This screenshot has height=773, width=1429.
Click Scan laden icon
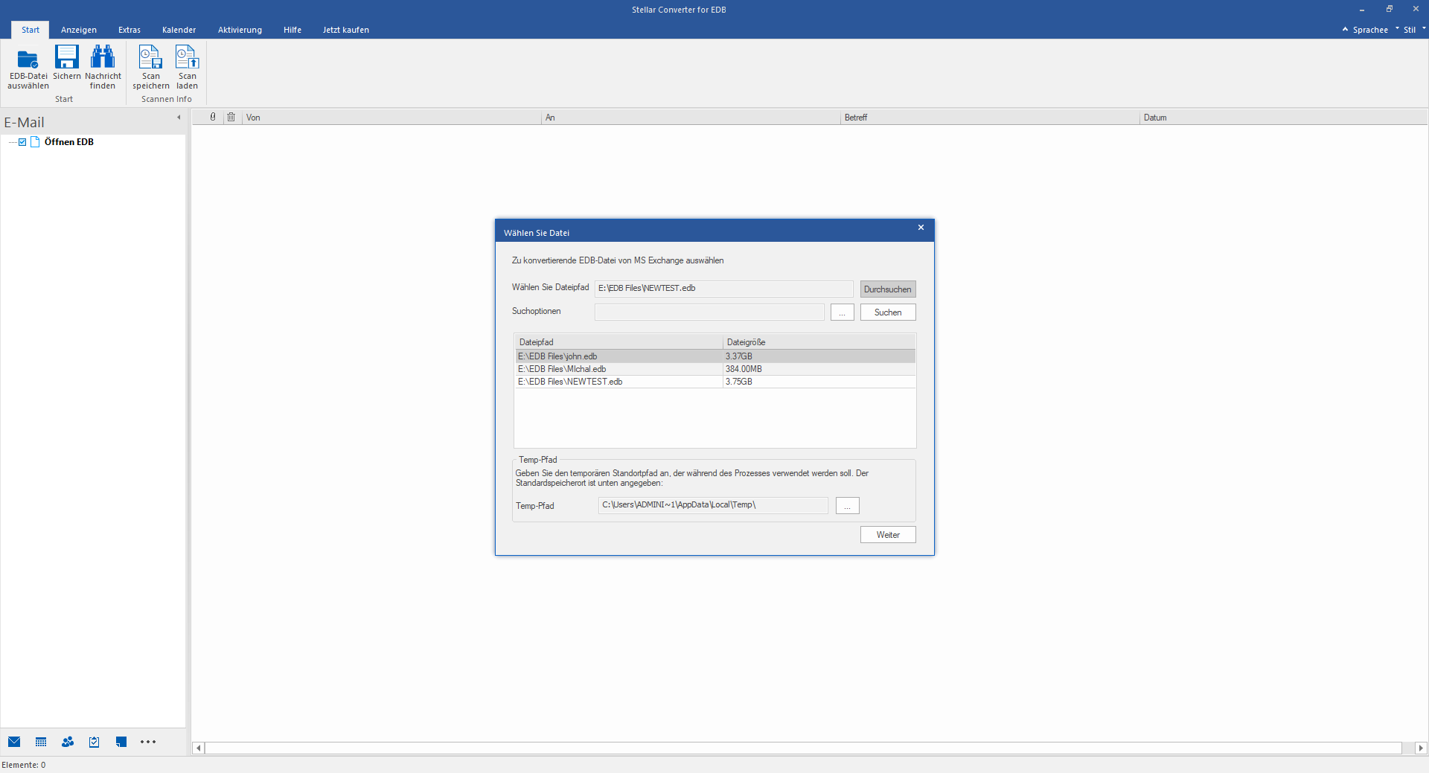click(x=187, y=67)
